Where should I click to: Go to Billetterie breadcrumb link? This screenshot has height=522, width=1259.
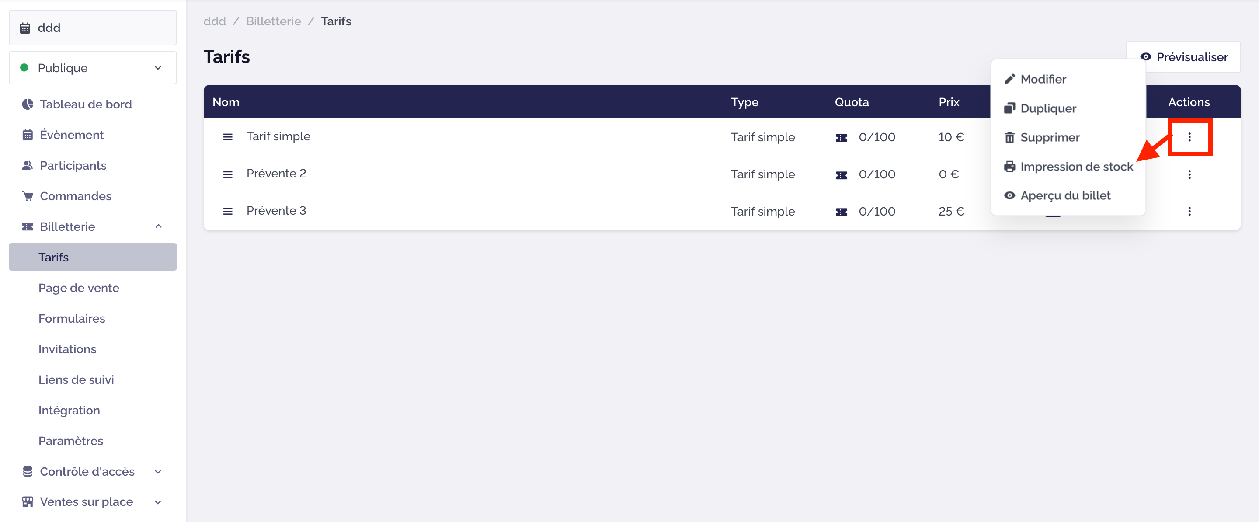tap(273, 21)
